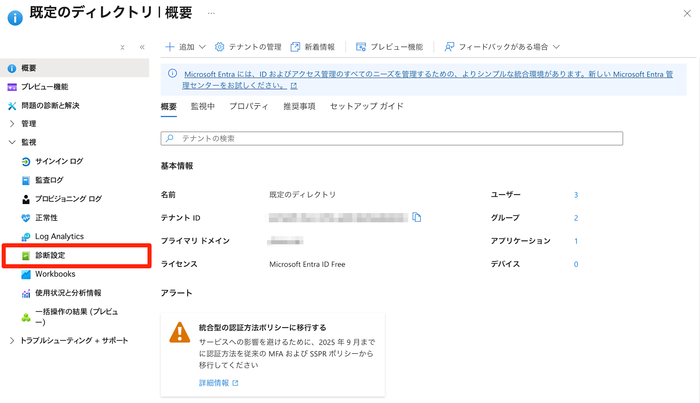Open the デバイス count 0

coord(576,264)
